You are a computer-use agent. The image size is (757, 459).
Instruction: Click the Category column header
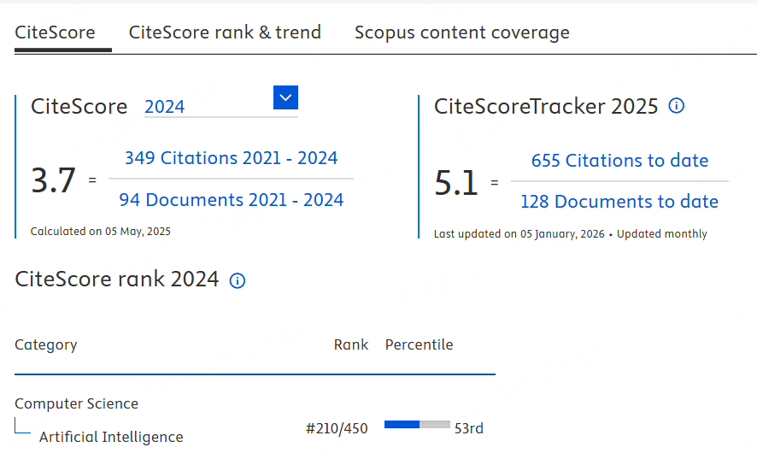pos(46,344)
